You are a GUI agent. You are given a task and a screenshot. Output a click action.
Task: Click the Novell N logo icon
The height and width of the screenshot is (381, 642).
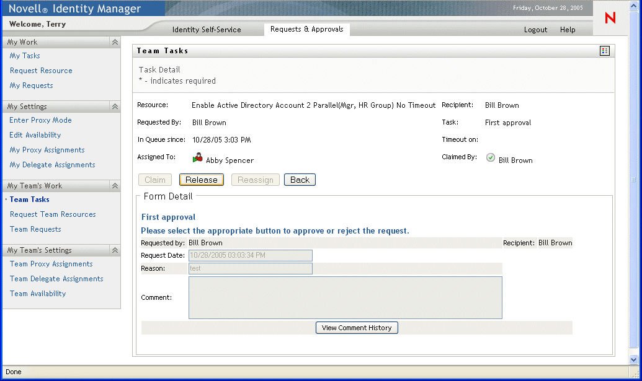[610, 17]
